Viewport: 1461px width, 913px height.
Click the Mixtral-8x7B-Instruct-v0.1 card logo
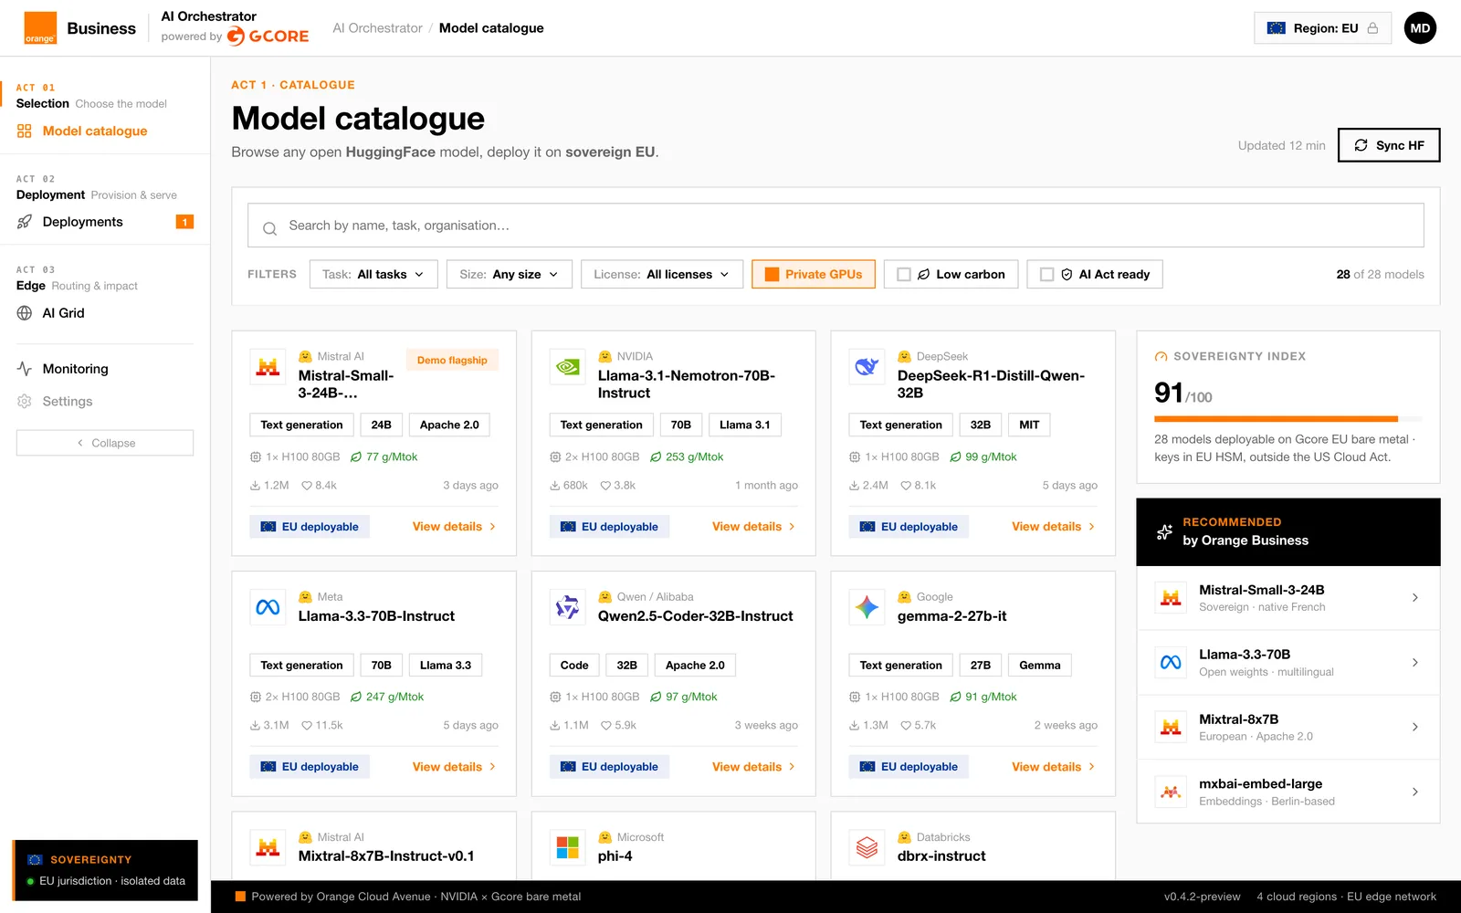(268, 847)
